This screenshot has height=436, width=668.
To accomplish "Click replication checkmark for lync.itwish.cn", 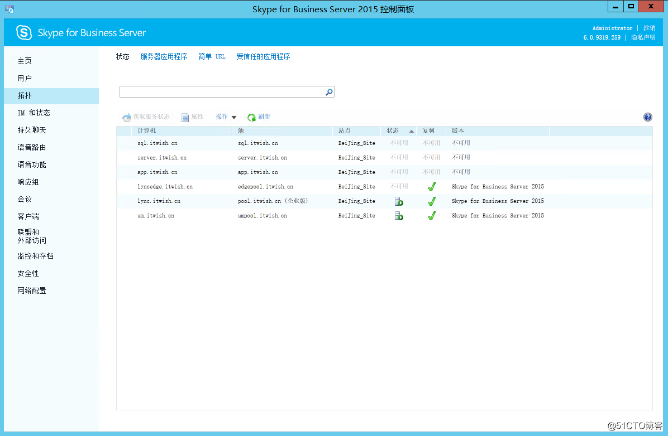I will 432,201.
